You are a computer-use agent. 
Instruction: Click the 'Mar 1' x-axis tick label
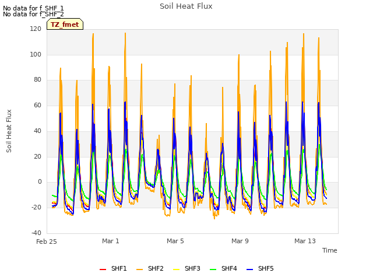tap(111, 241)
